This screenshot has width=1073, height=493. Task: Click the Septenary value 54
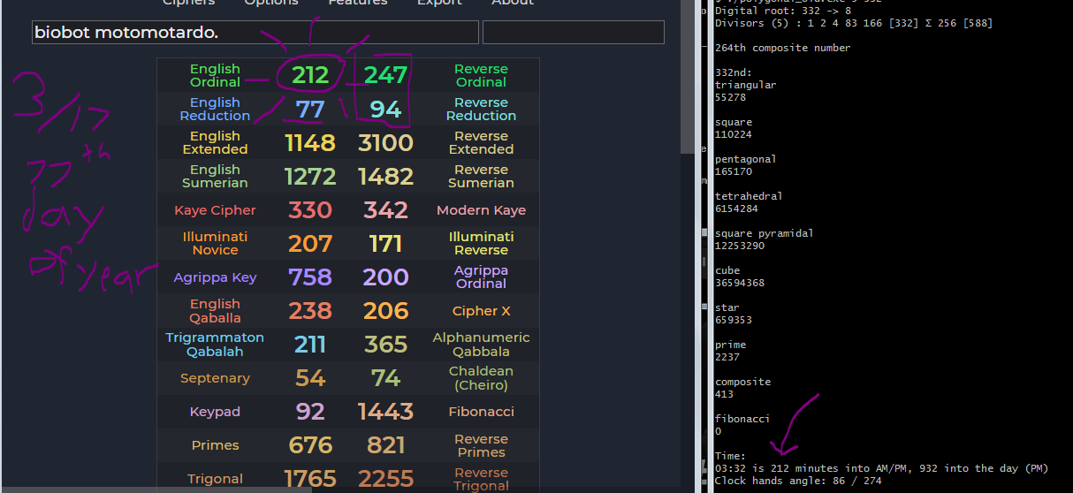310,377
